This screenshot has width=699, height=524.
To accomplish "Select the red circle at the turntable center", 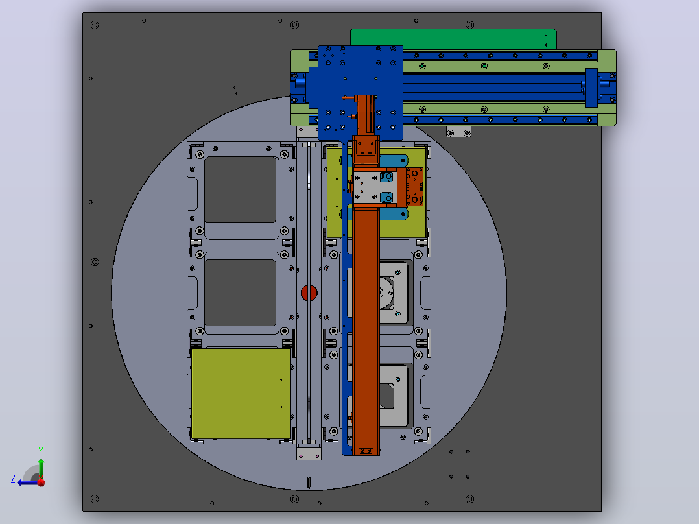I will click(x=309, y=293).
